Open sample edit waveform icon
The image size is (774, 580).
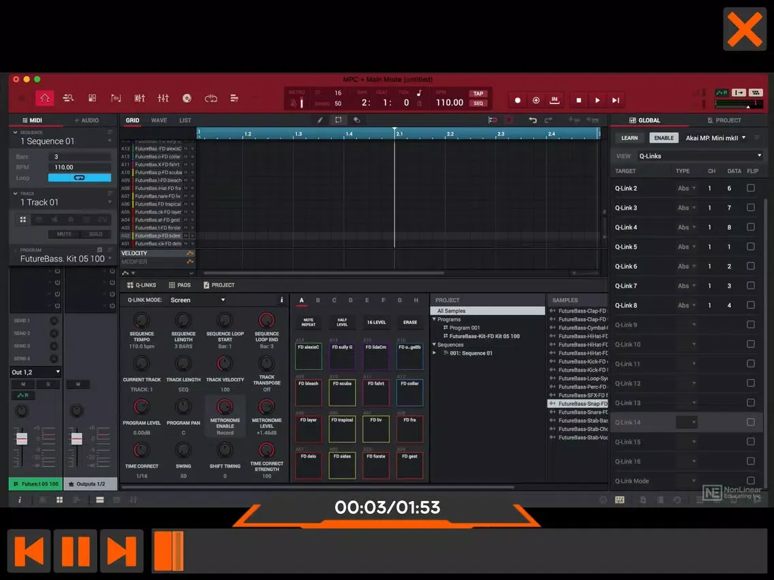116,98
